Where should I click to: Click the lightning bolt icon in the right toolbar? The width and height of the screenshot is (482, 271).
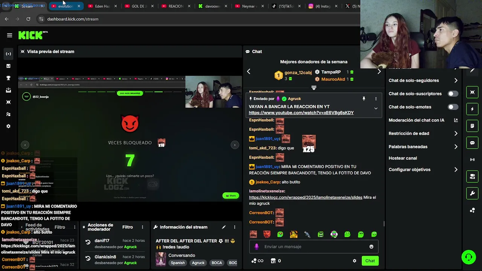[472, 109]
